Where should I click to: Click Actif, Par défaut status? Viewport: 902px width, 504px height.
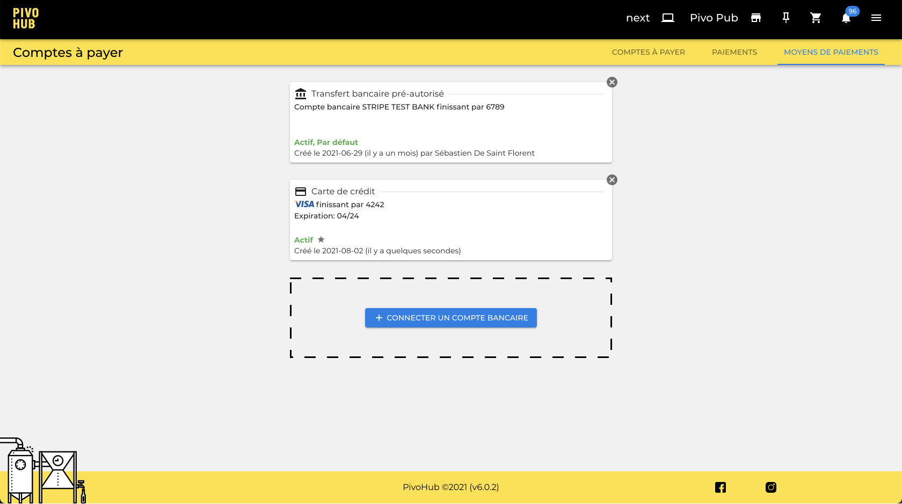coord(326,142)
